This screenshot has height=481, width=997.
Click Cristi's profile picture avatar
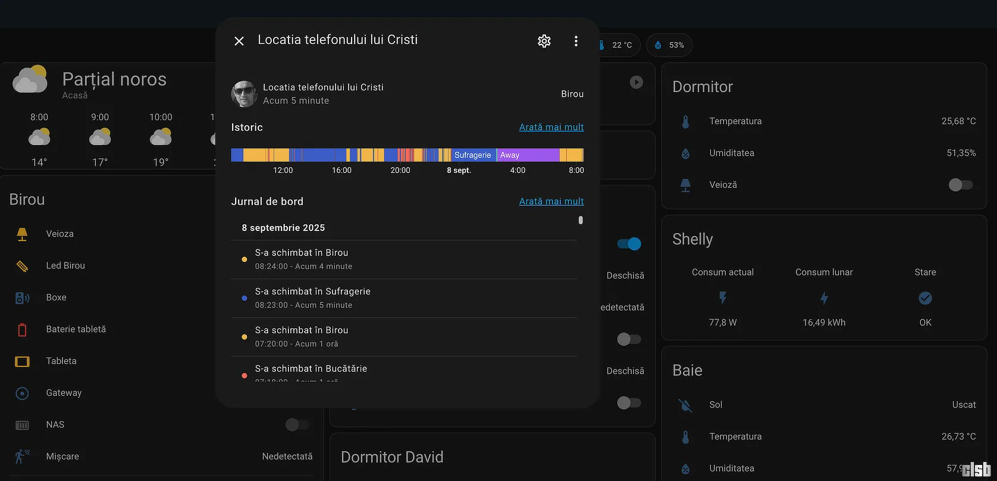click(244, 94)
